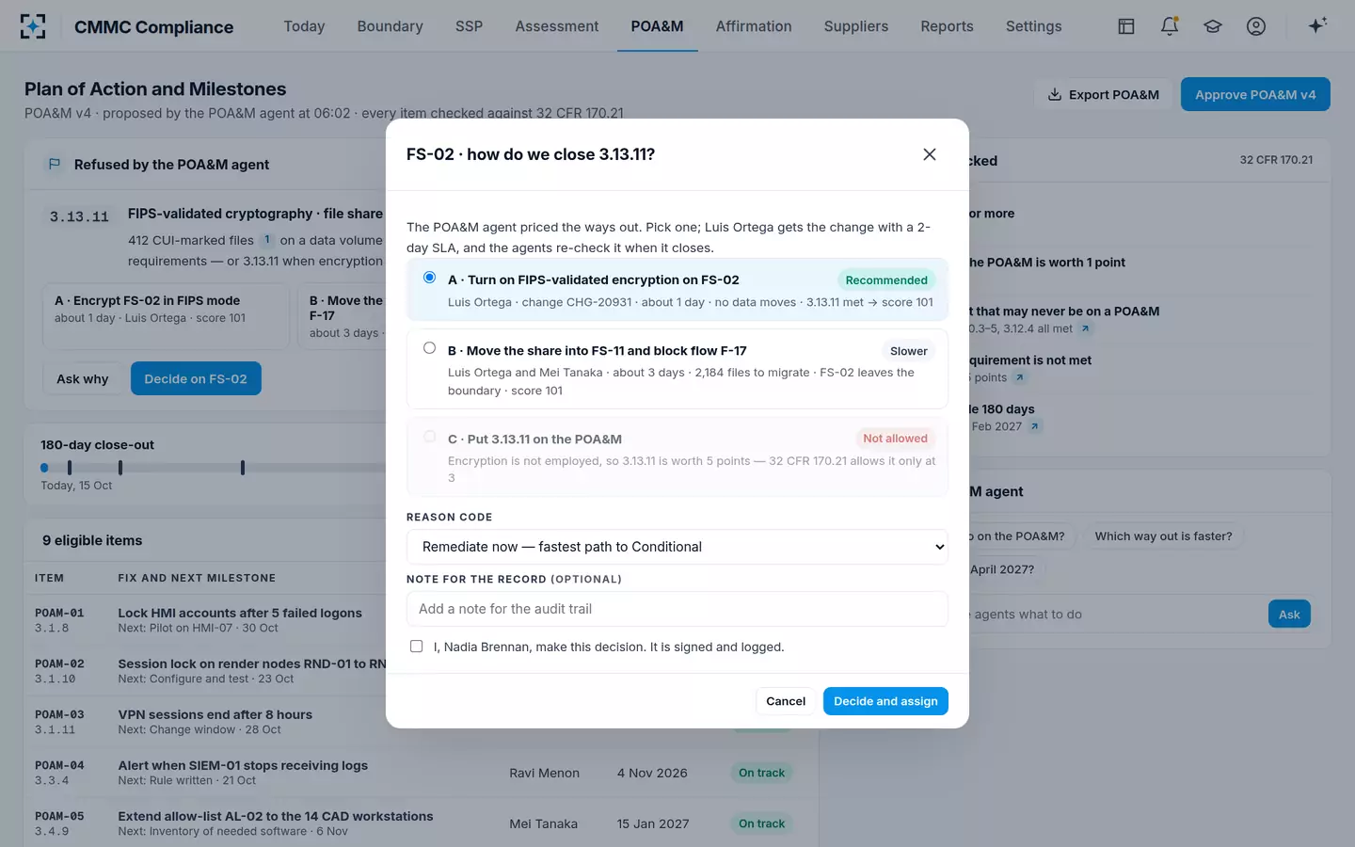Open the external link arrow after Feb 2027
Screen dimensions: 1355x847
coord(1034,426)
